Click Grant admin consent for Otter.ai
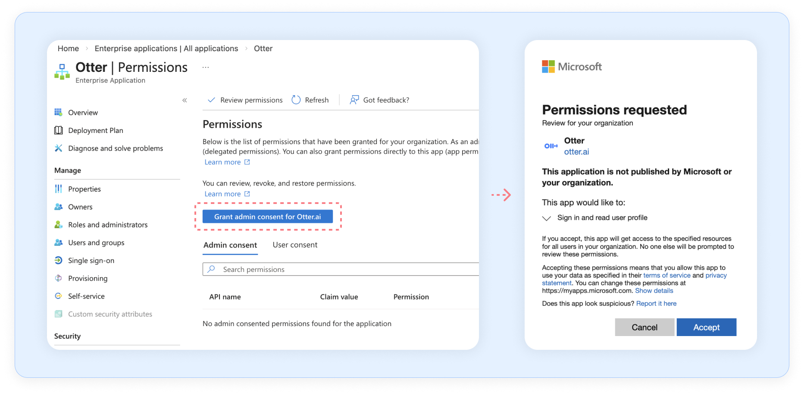This screenshot has width=804, height=395. point(267,216)
